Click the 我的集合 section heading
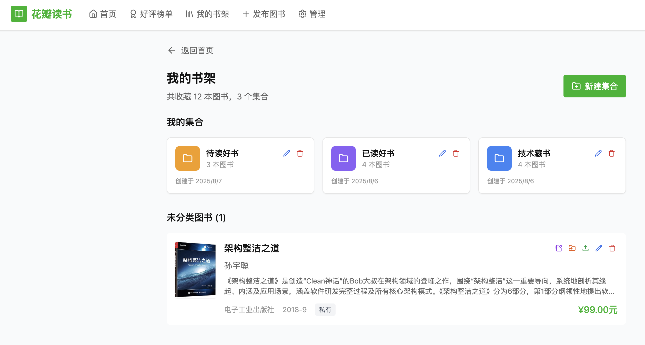 185,122
